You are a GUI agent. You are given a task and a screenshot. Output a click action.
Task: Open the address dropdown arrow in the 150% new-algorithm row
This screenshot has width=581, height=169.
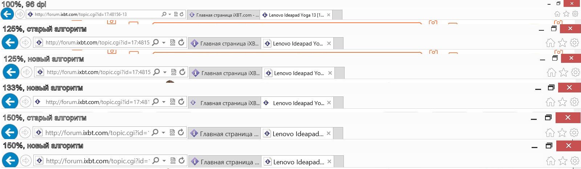pos(164,161)
